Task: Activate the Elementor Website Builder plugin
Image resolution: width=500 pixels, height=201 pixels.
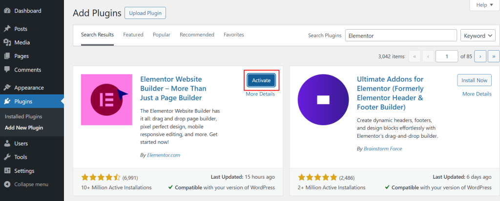Action: click(261, 80)
